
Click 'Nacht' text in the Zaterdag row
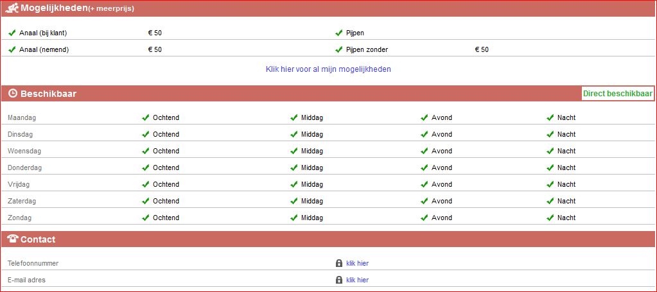[566, 201]
